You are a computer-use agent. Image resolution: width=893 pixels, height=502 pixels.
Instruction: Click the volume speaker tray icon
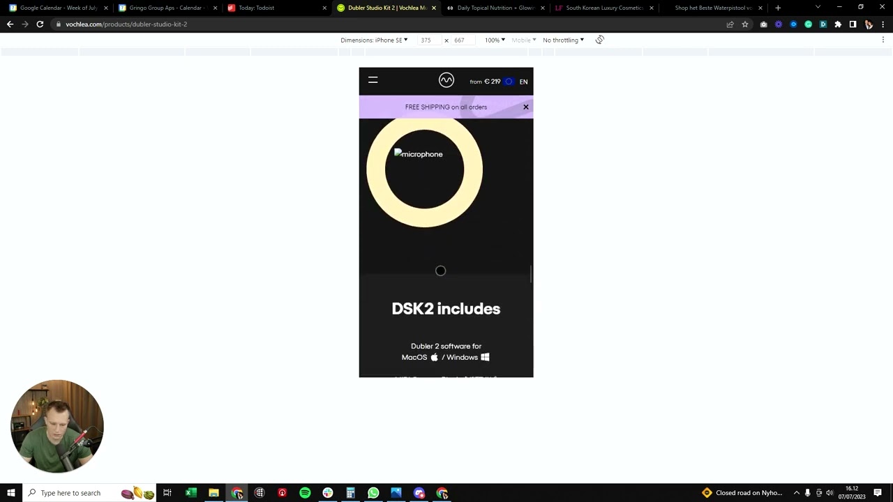(830, 493)
